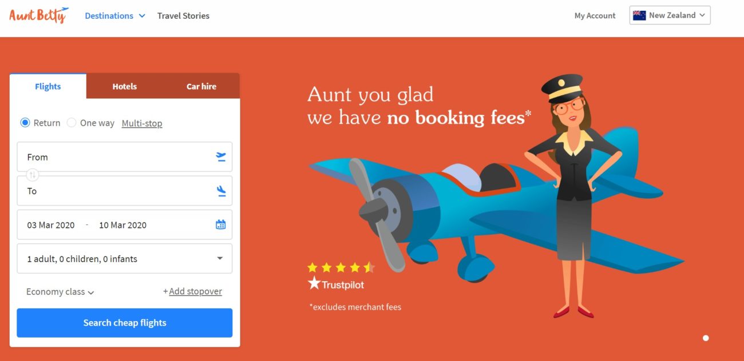Viewport: 744px width, 361px height.
Task: Click Search cheap flights button
Action: 125,323
